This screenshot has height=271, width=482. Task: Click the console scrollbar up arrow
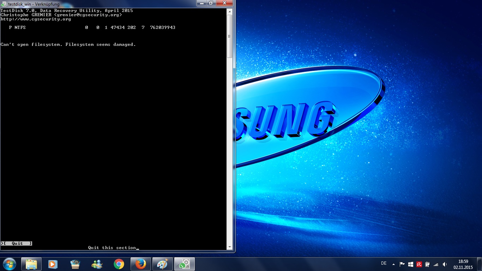coord(229,11)
